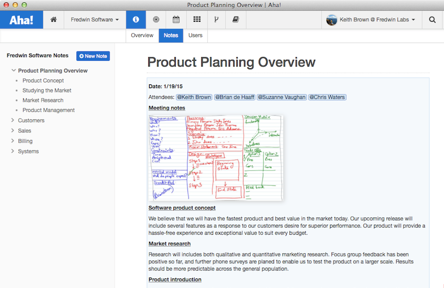Viewport: 444px width, 288px height.
Task: Click the New Note button
Action: point(93,56)
